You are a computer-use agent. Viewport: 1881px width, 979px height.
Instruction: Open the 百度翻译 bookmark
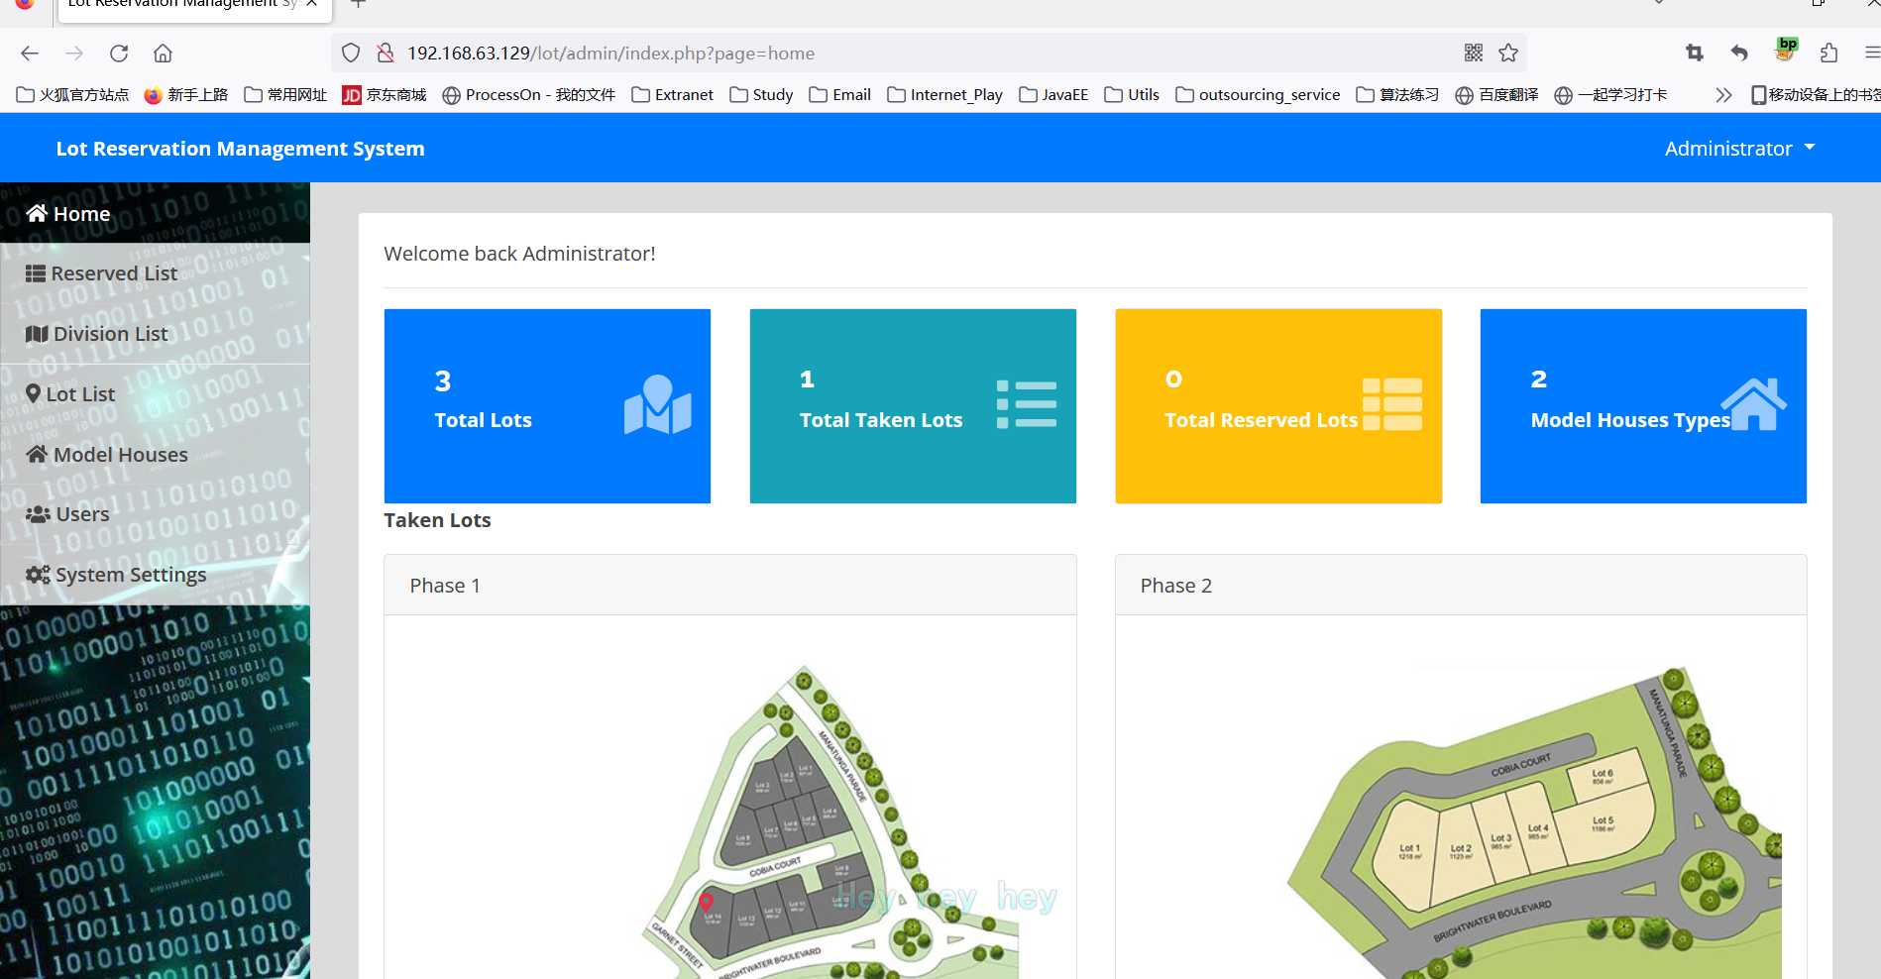point(1497,95)
